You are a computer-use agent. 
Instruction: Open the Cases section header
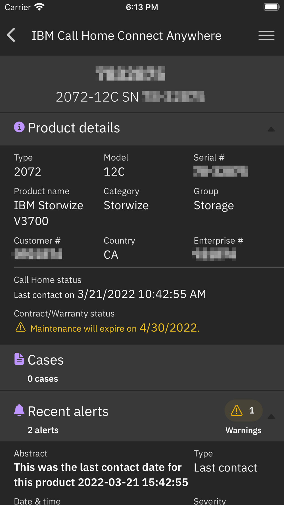point(142,367)
